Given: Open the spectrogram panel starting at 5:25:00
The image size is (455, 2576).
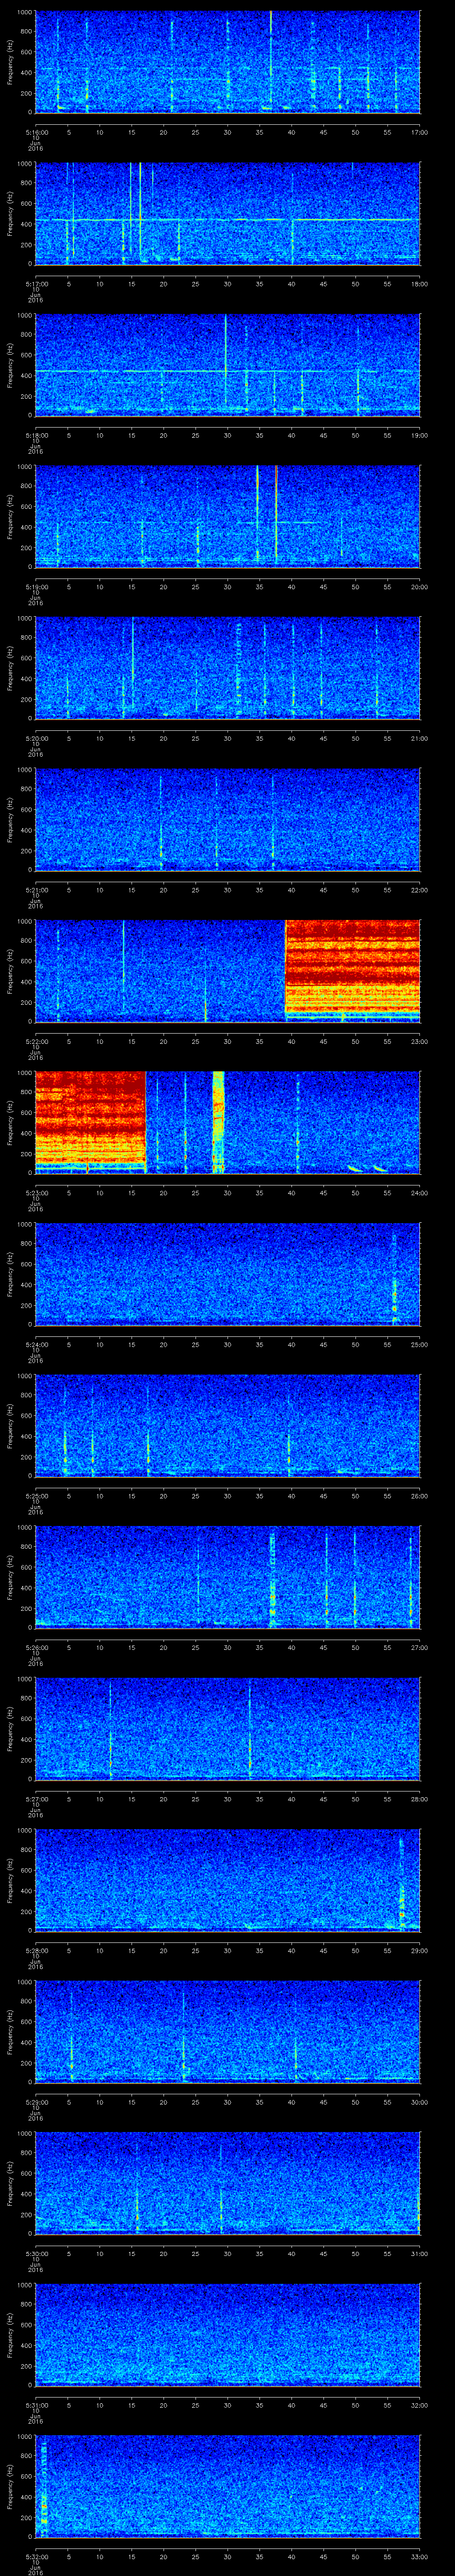Looking at the screenshot, I should pyautogui.click(x=228, y=1425).
